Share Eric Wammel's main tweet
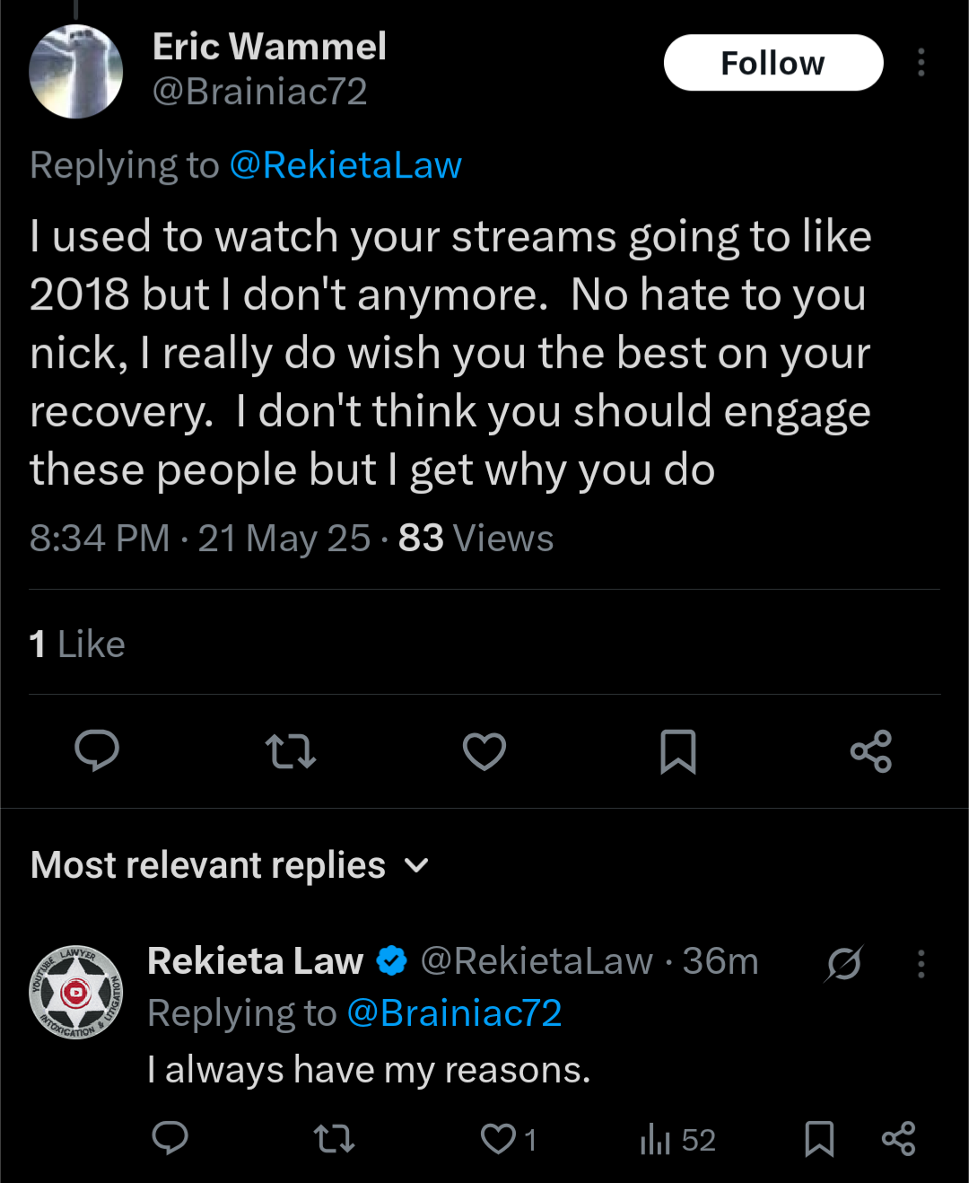Image resolution: width=969 pixels, height=1183 pixels. [871, 751]
